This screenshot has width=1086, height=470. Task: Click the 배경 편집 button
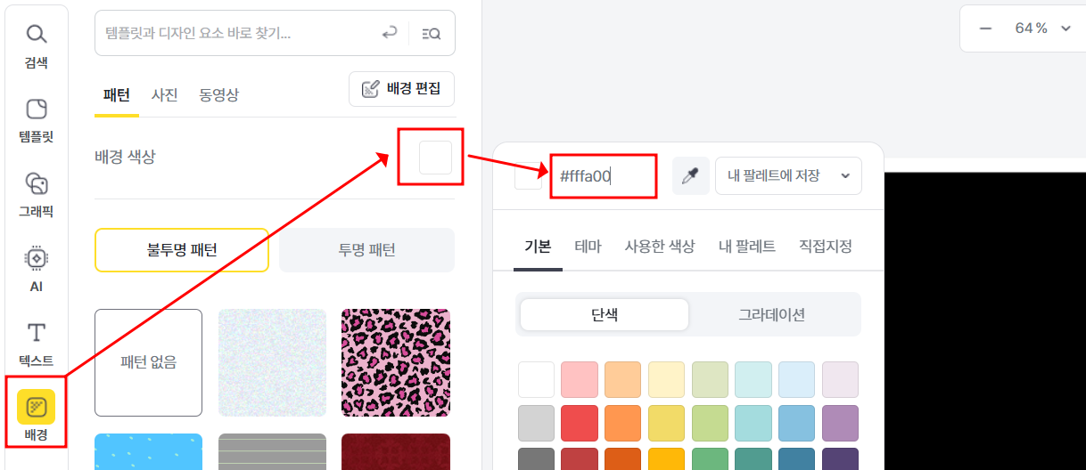click(401, 89)
